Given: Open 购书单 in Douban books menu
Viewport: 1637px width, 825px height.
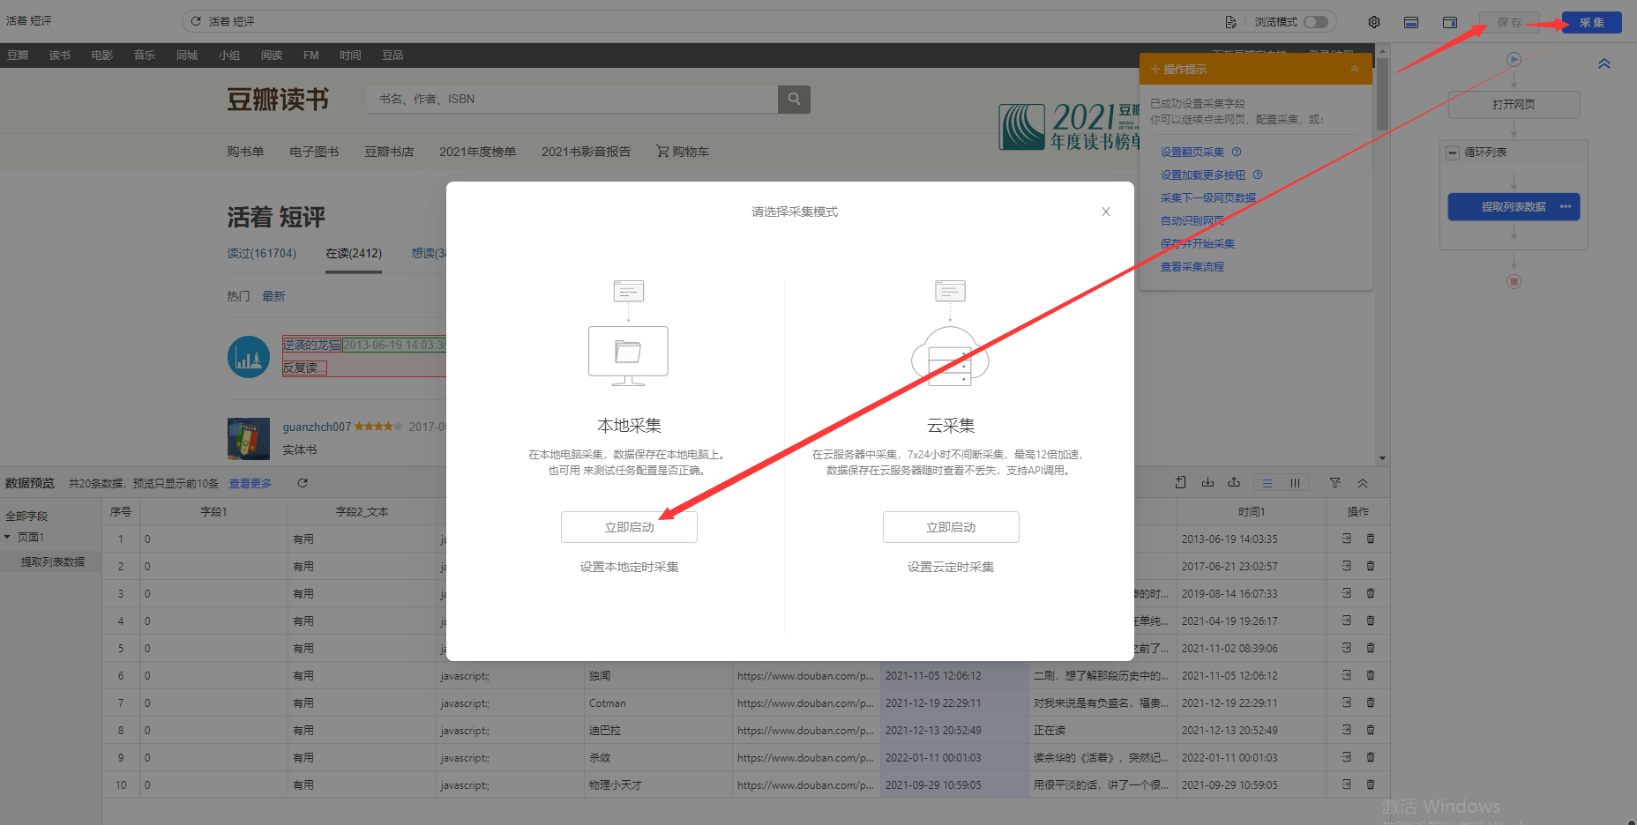Looking at the screenshot, I should coord(245,152).
